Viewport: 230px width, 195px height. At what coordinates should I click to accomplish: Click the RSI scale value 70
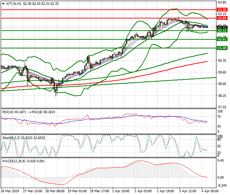(219, 117)
